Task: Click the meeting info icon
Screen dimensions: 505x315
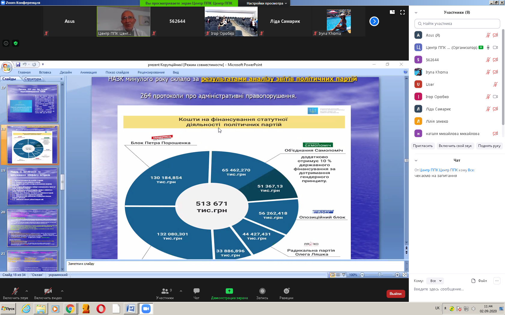Action: click(x=6, y=43)
